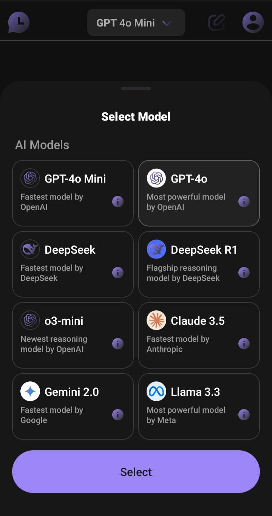
Task: Start a new chat with compose icon
Action: pos(217,22)
